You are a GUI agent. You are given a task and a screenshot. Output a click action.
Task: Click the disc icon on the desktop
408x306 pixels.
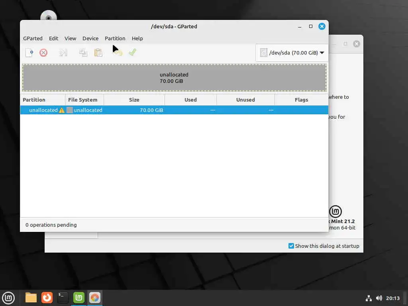[49, 16]
